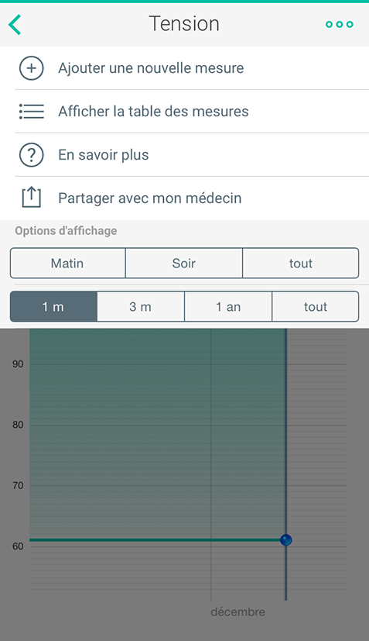369x641 pixels.
Task: Tap the list icon for measures table
Action: (x=32, y=111)
